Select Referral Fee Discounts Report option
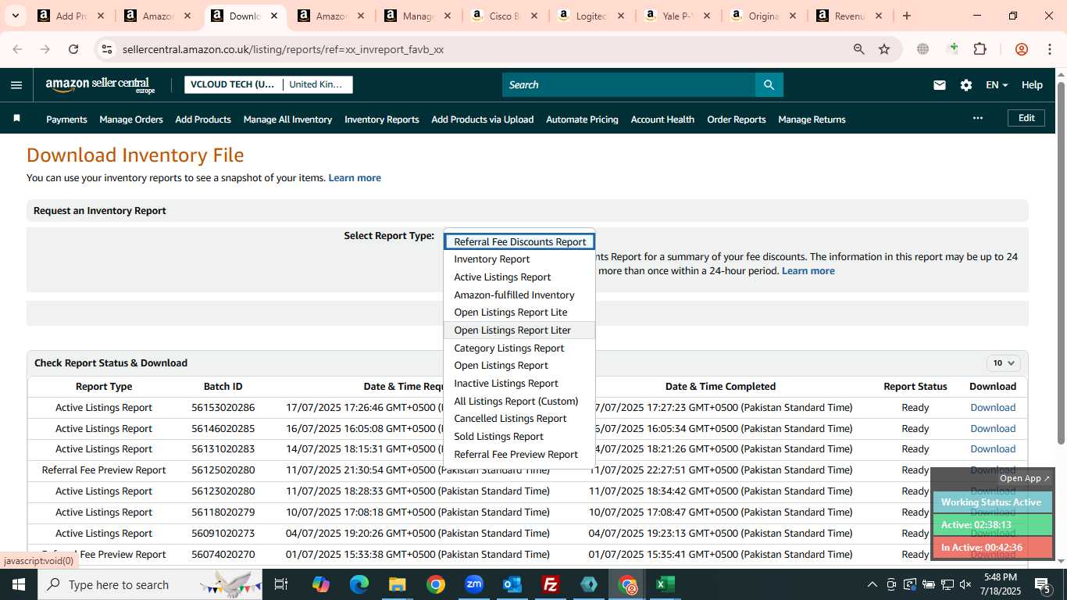1067x600 pixels. point(519,242)
